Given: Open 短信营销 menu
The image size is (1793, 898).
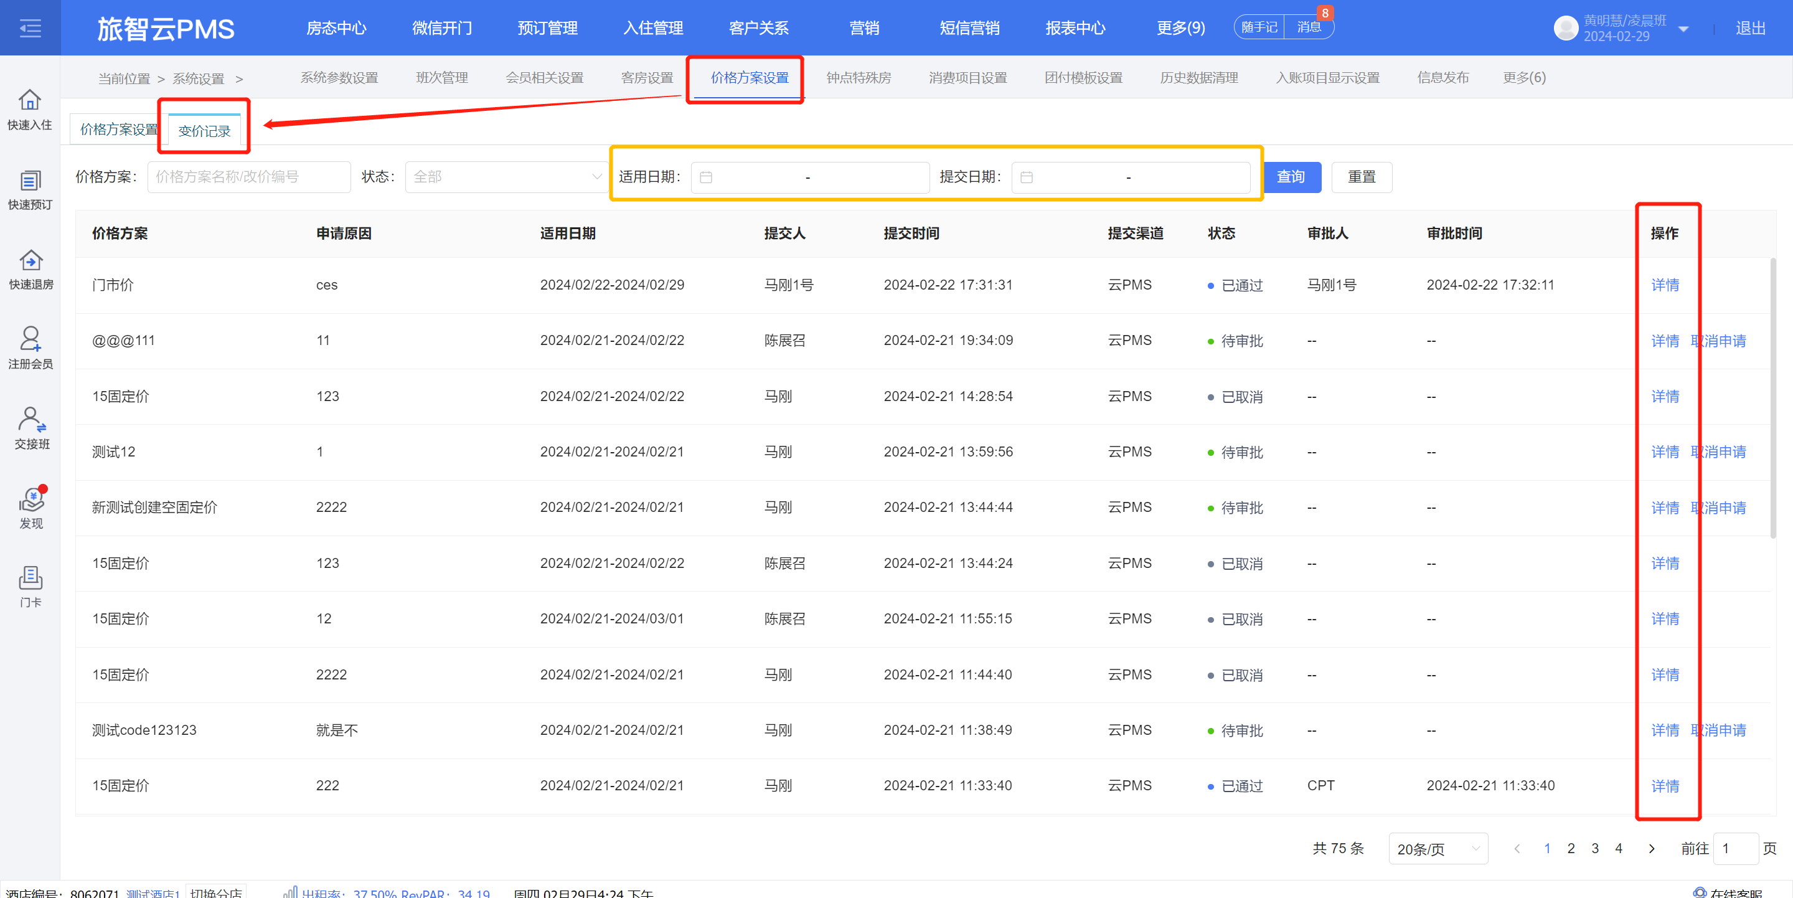Looking at the screenshot, I should [969, 28].
